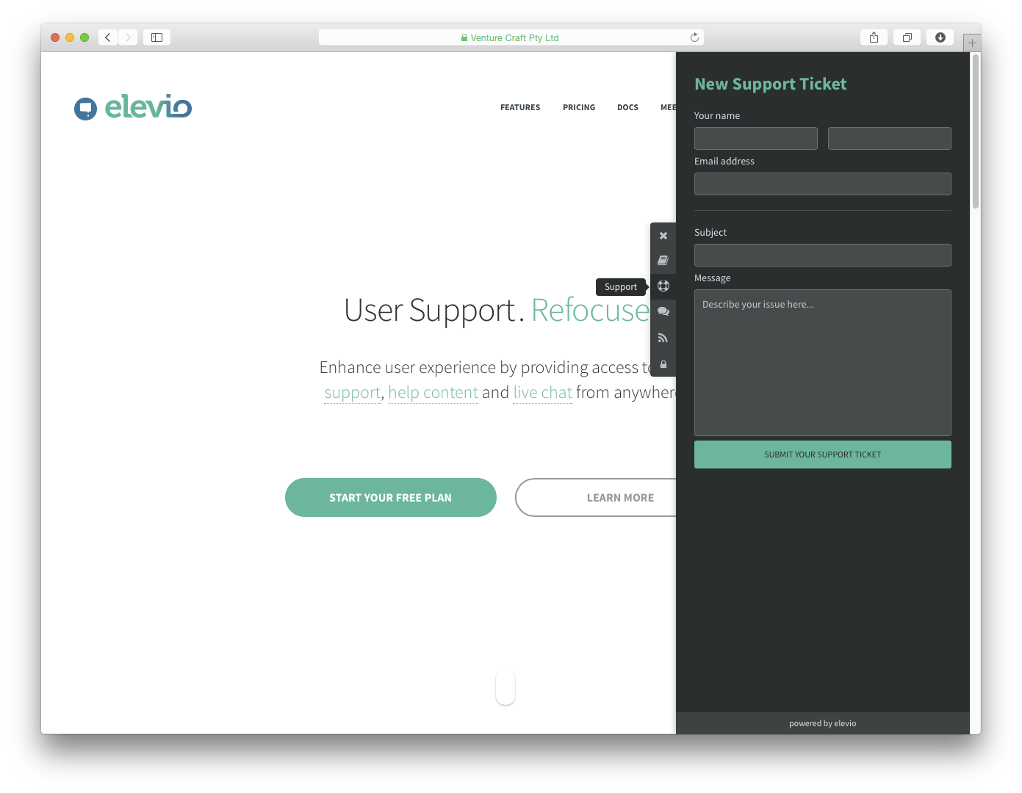Click the elevio logo

point(133,107)
